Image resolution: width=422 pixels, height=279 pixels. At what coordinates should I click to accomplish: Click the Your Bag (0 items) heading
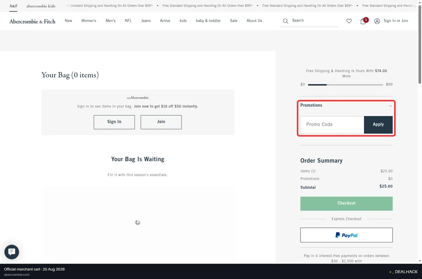click(70, 75)
